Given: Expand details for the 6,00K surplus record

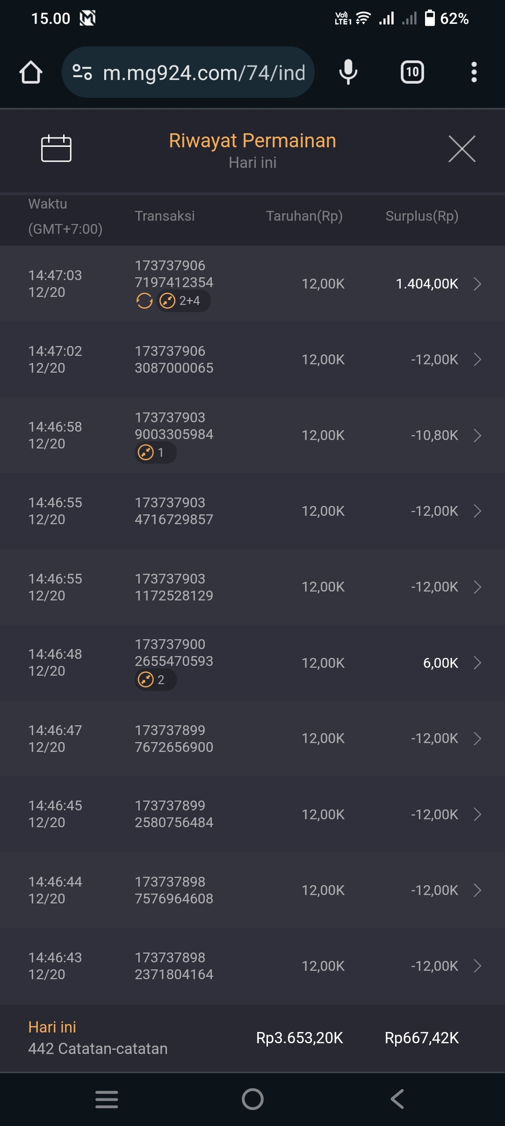Looking at the screenshot, I should [x=477, y=663].
